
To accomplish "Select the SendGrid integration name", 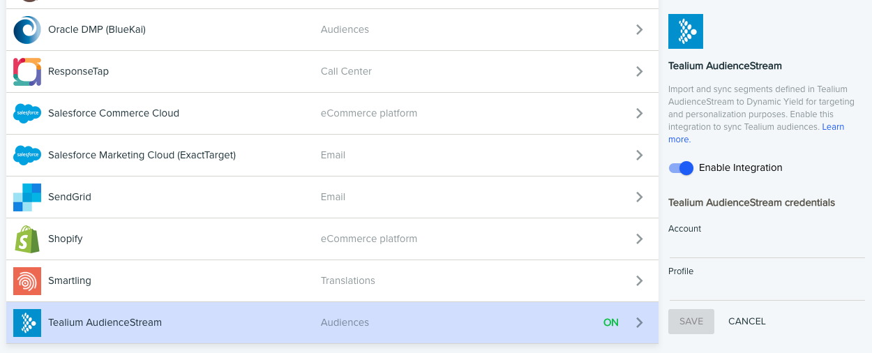I will [x=70, y=197].
